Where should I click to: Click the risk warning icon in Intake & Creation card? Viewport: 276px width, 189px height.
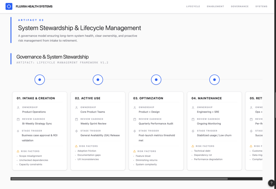pyautogui.click(x=18, y=151)
